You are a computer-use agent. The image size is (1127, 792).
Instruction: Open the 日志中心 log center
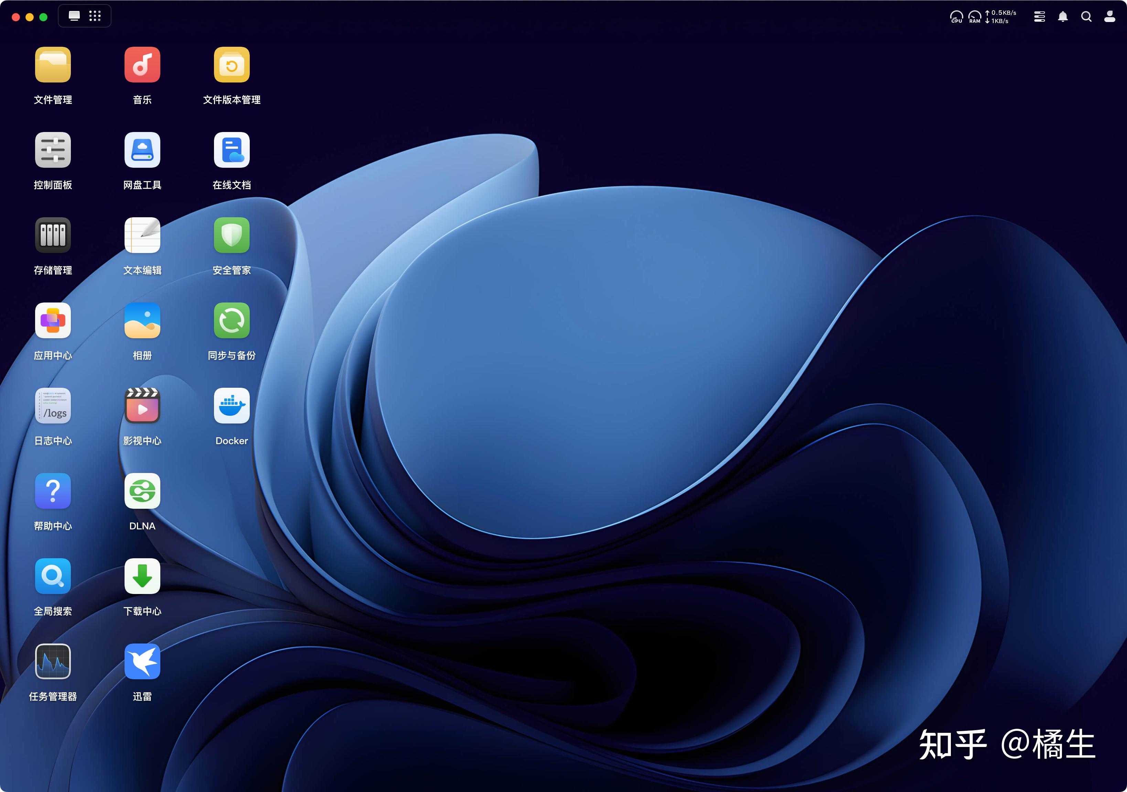pos(53,406)
